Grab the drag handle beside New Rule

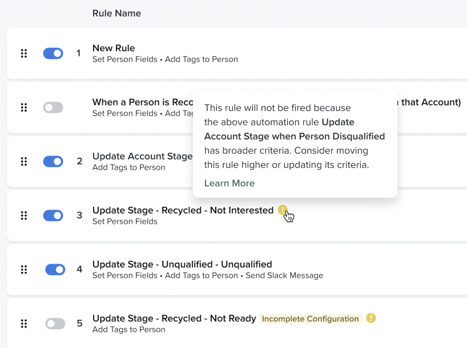[x=23, y=53]
